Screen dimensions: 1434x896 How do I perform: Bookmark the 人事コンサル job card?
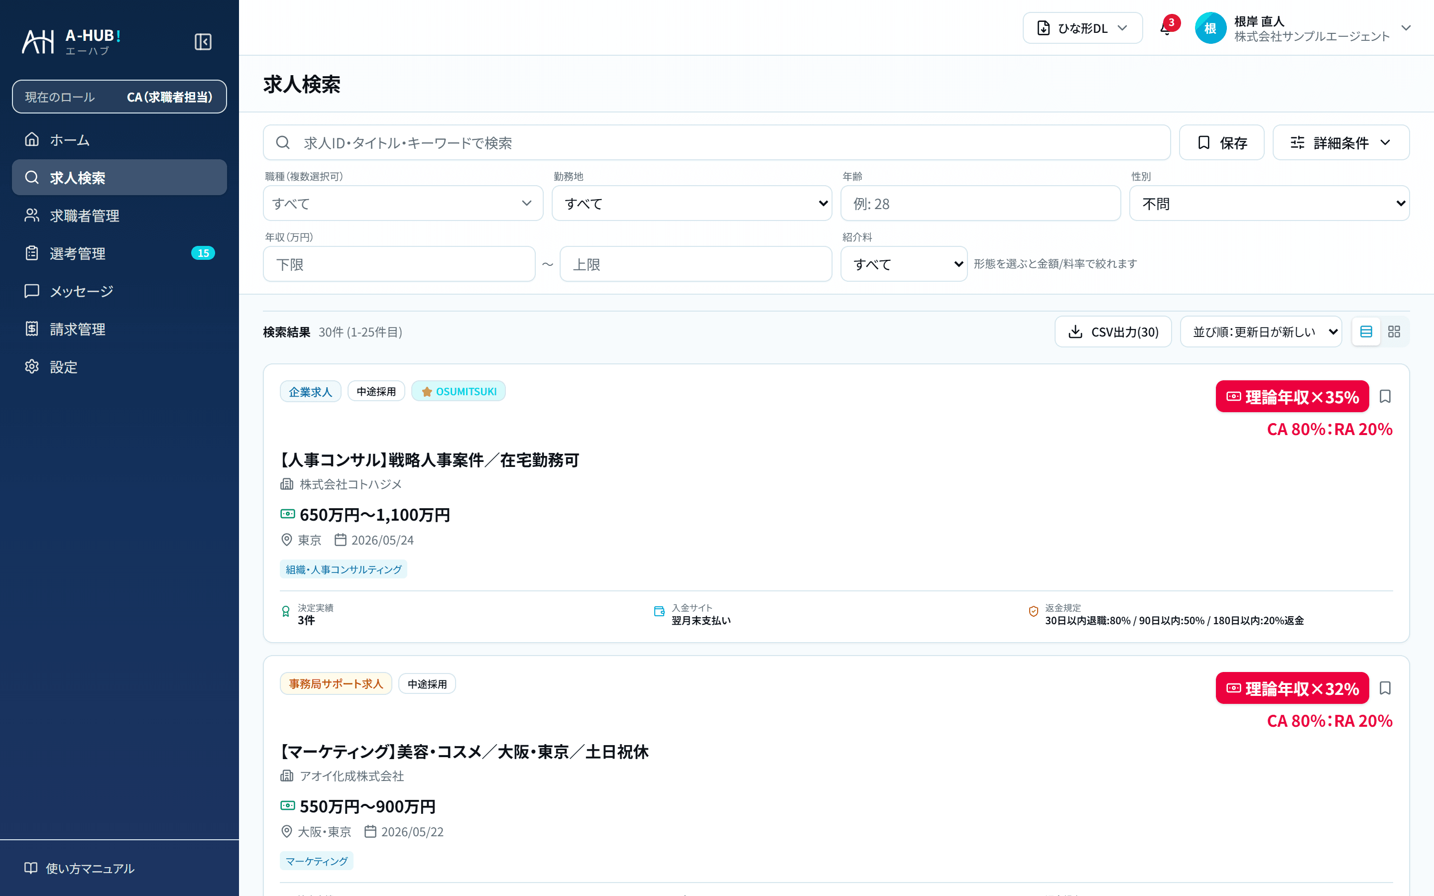tap(1385, 396)
